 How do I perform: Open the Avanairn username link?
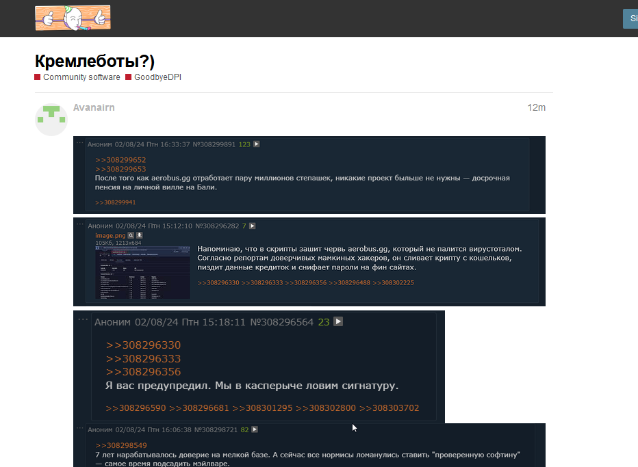point(94,107)
